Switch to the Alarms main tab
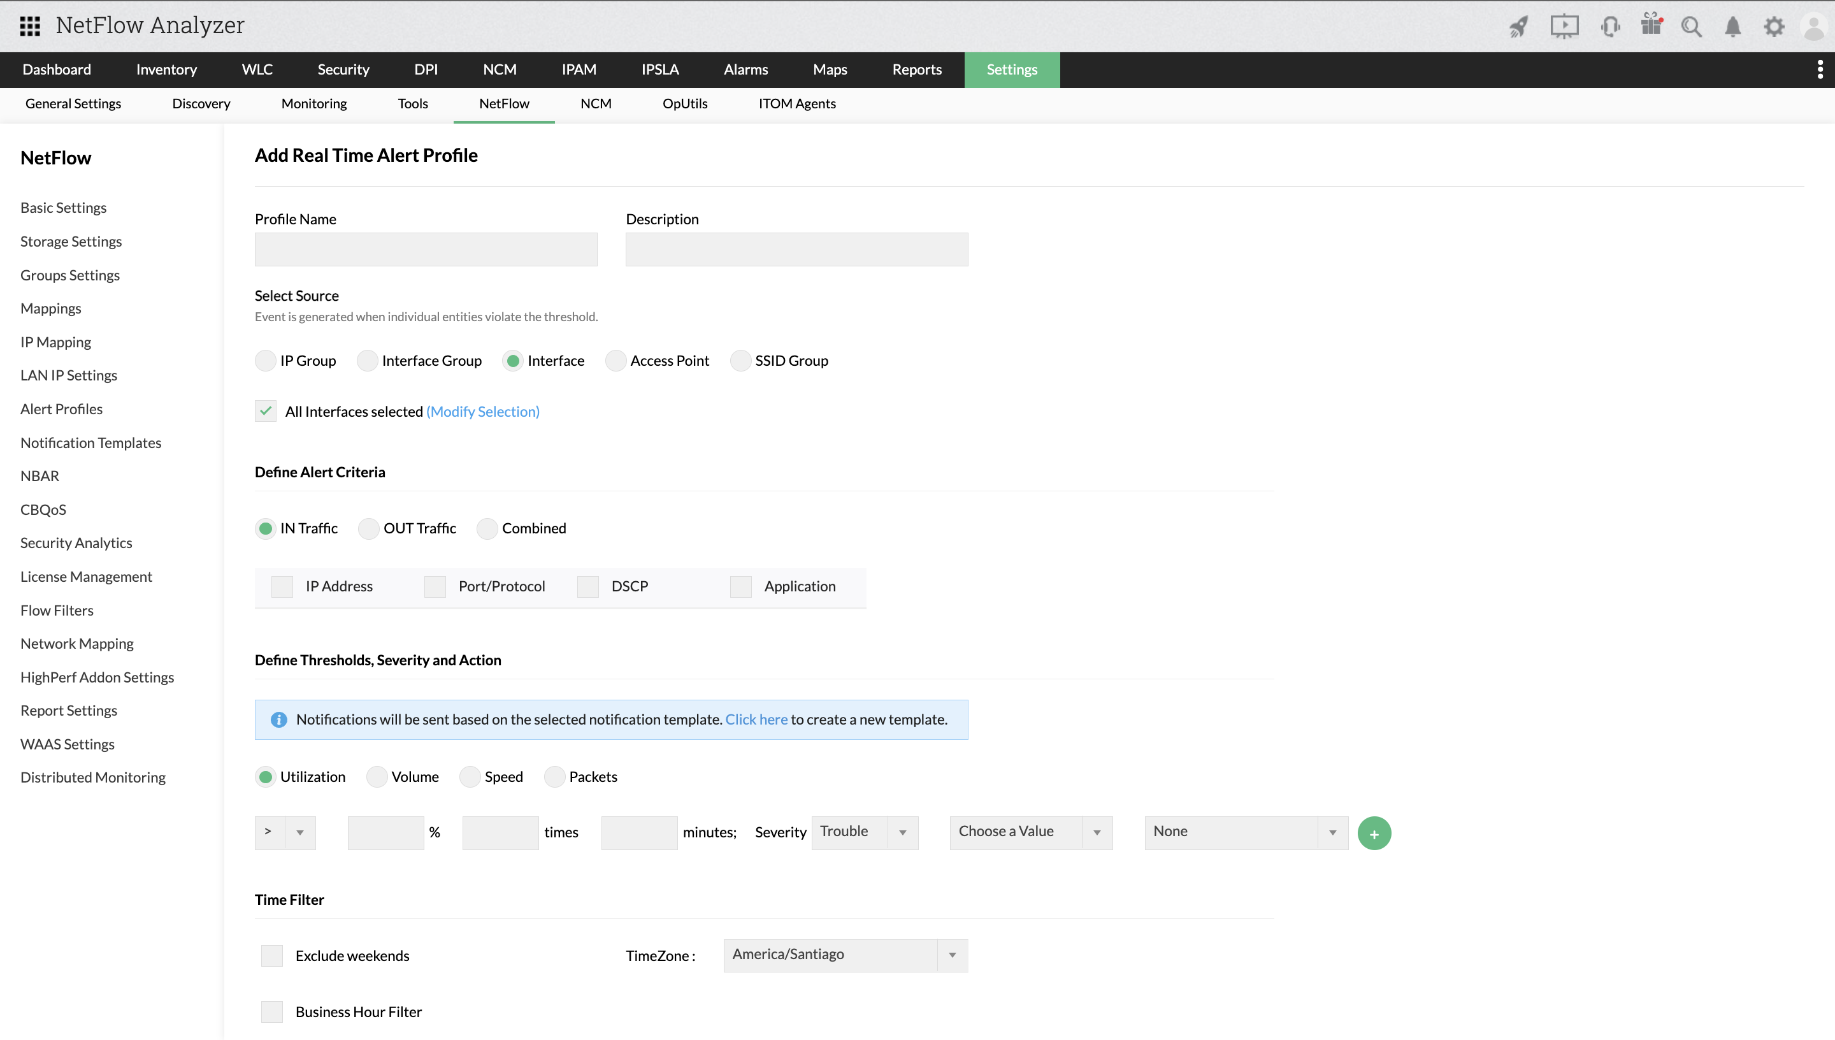Image resolution: width=1835 pixels, height=1040 pixels. [x=745, y=69]
